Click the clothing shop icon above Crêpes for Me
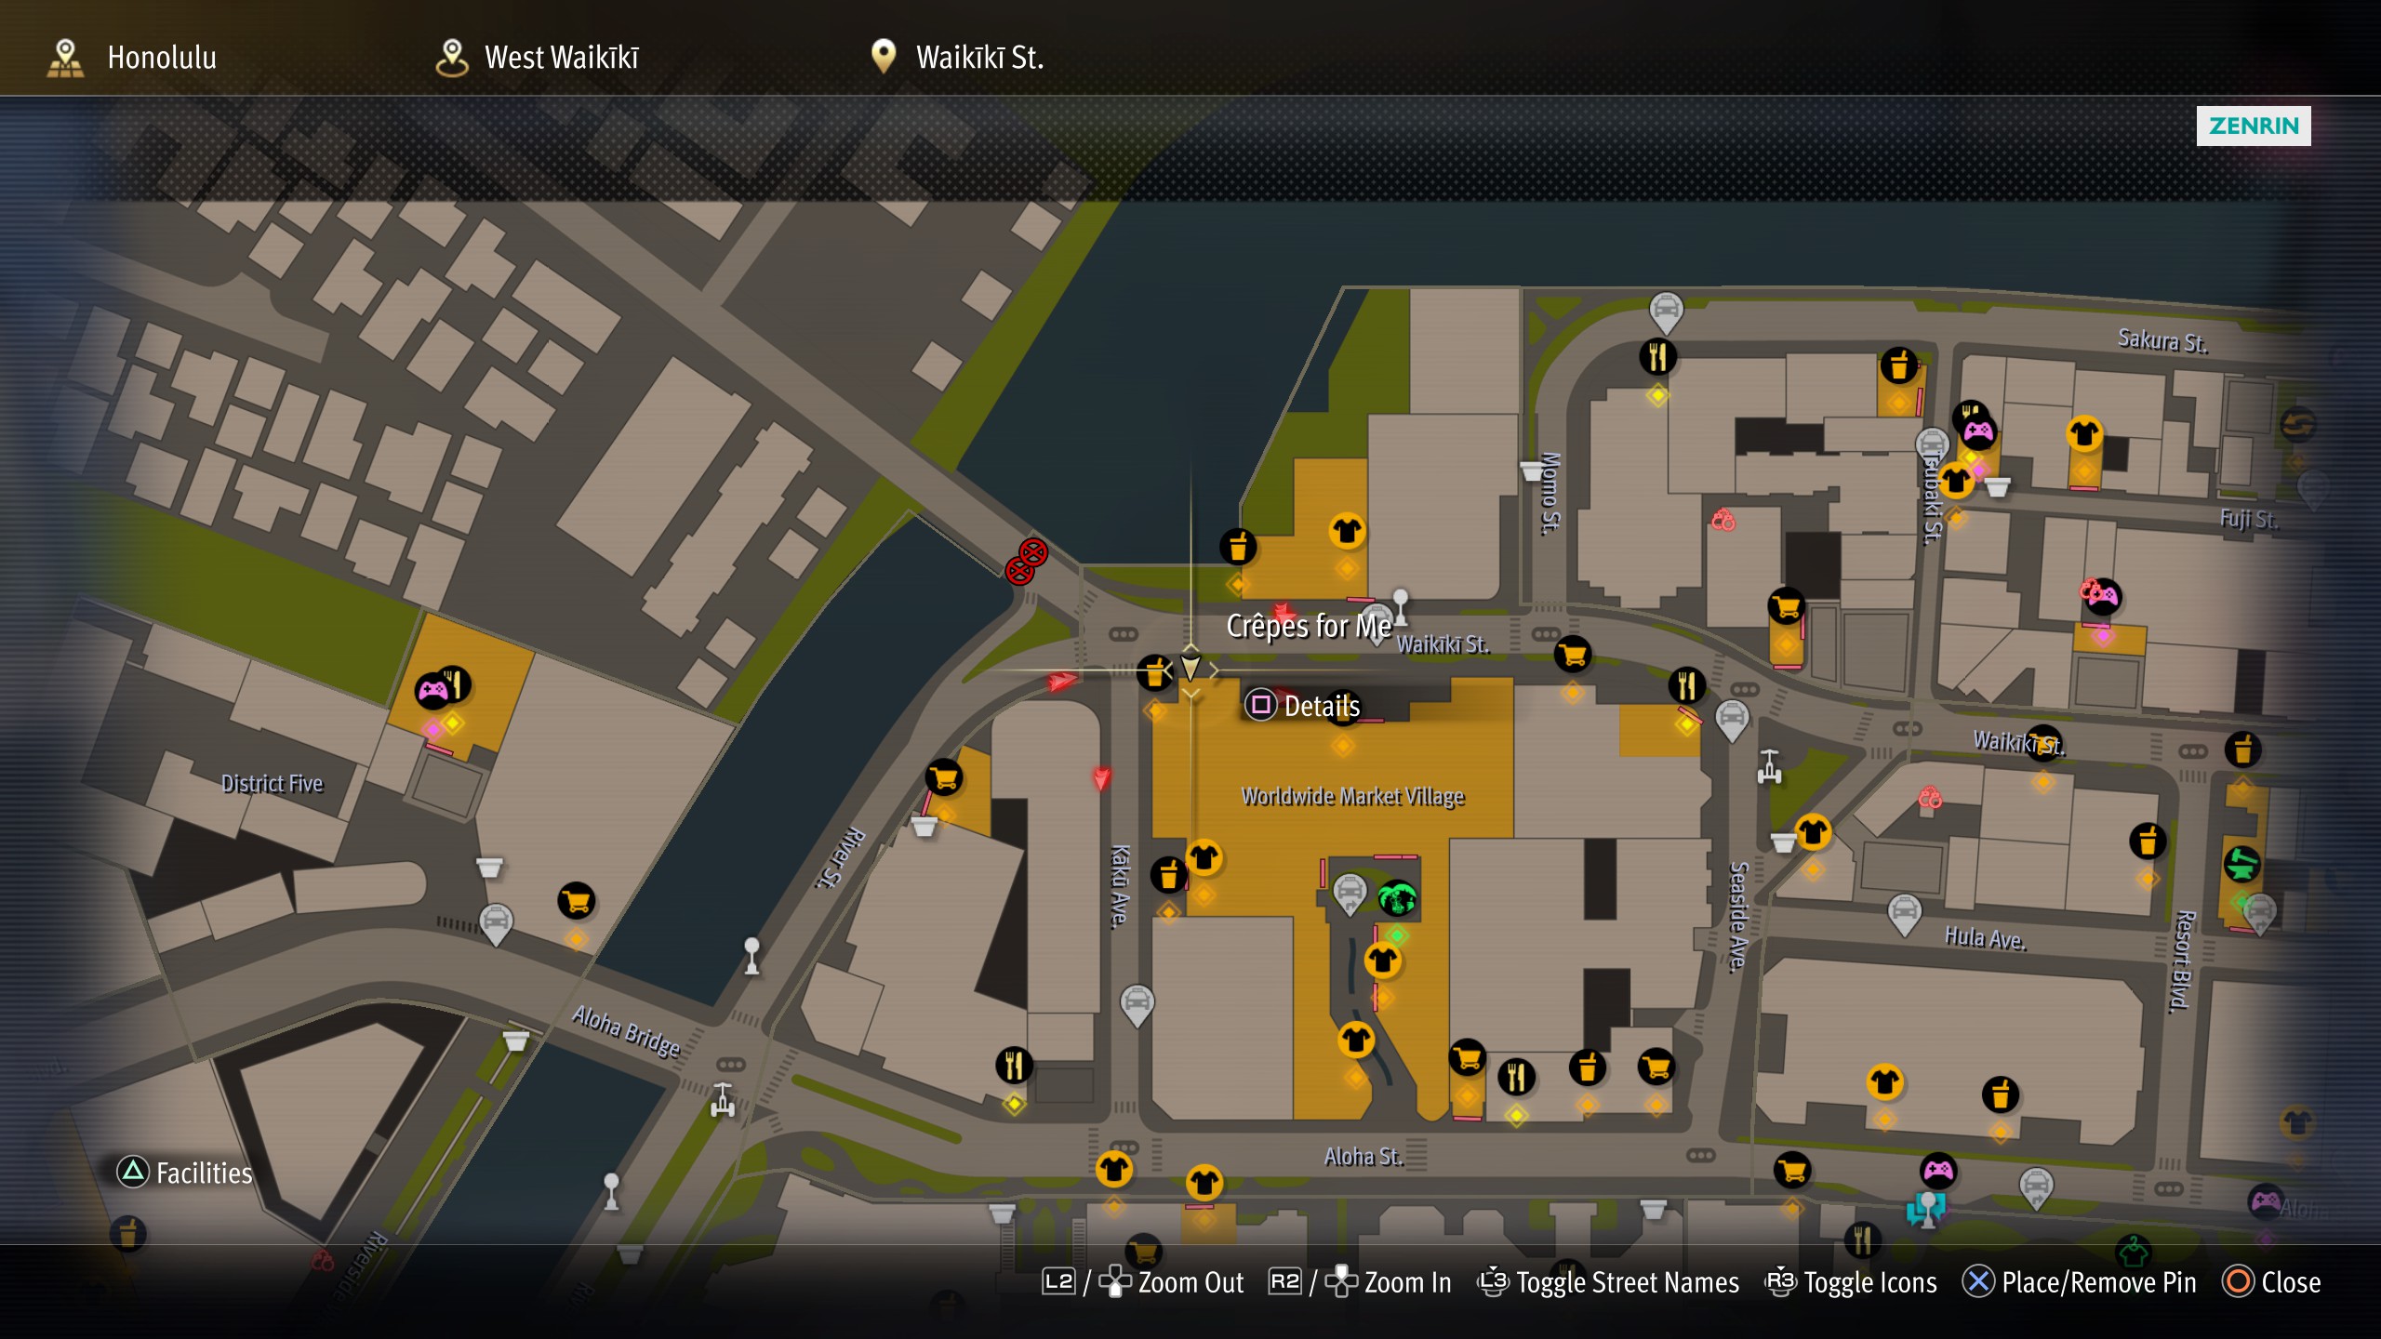Screen dimensions: 2381x1339 point(1347,531)
